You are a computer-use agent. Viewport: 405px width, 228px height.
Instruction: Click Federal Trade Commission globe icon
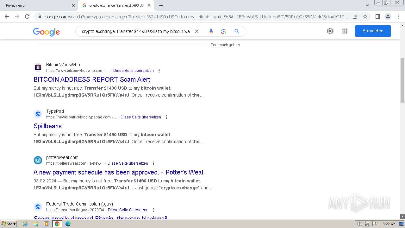(38, 207)
